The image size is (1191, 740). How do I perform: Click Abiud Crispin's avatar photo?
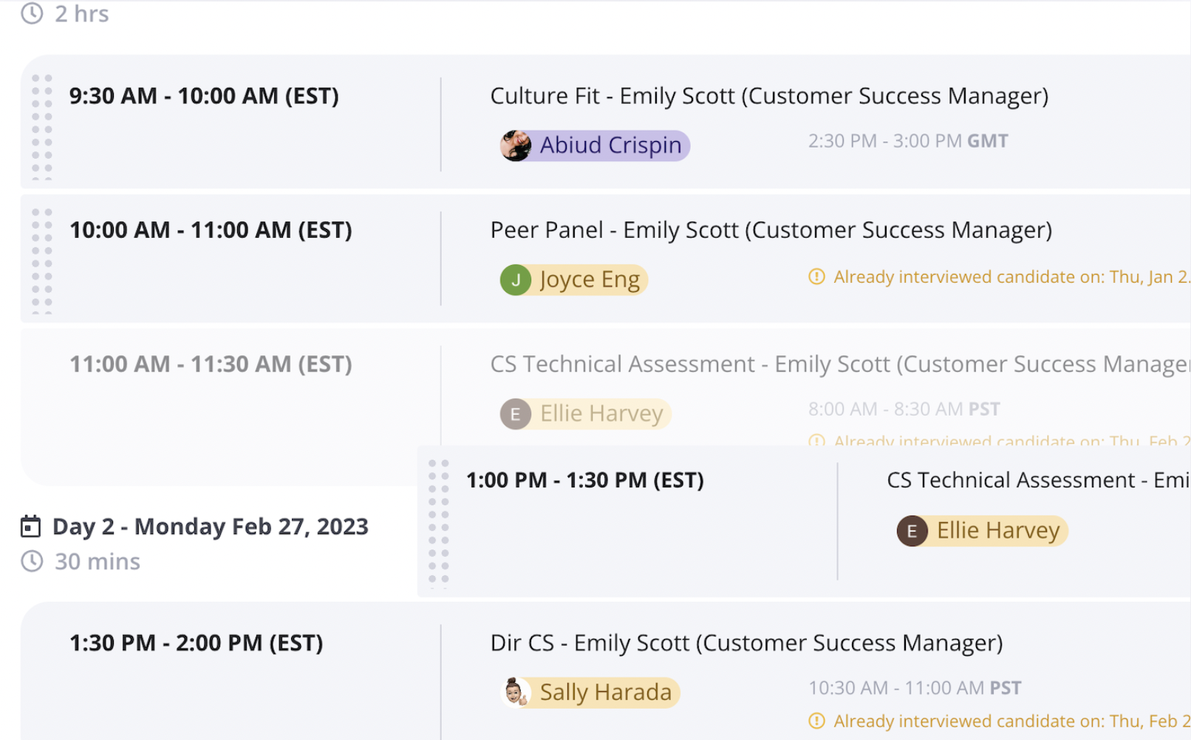click(516, 145)
